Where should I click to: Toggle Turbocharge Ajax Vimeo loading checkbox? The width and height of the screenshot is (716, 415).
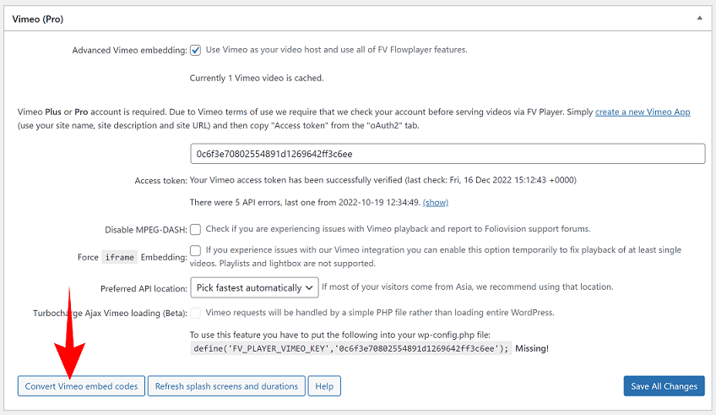(x=195, y=313)
